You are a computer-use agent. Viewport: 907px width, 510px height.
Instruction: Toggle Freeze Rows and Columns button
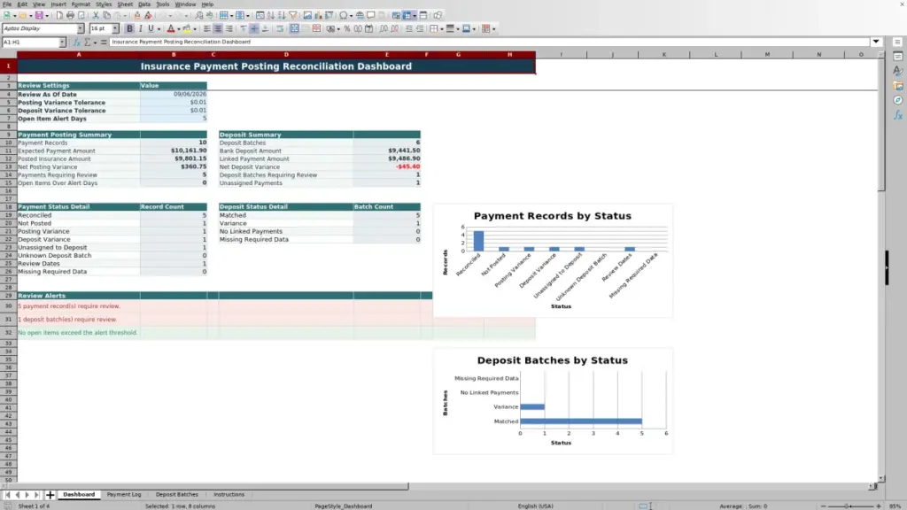pos(407,16)
